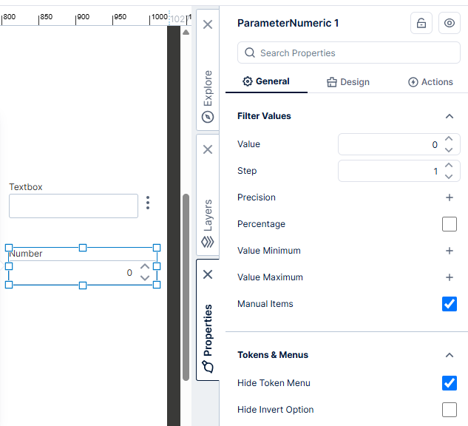Click the lock icon for ParameterNumeric 1
This screenshot has height=426, width=468.
[x=421, y=23]
